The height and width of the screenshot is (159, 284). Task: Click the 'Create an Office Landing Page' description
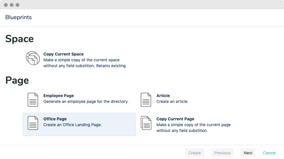(73, 125)
